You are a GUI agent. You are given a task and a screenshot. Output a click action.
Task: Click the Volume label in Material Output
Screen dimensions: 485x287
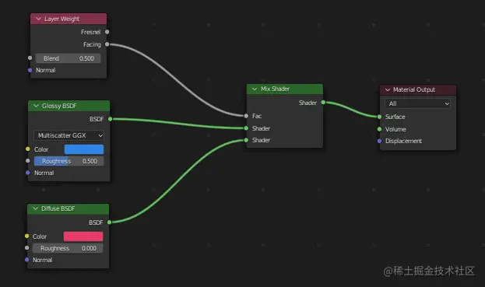[x=395, y=129]
